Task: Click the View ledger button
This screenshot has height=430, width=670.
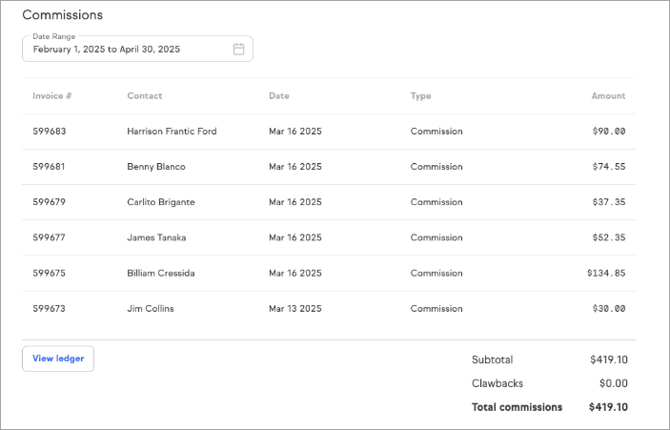Action: (58, 358)
